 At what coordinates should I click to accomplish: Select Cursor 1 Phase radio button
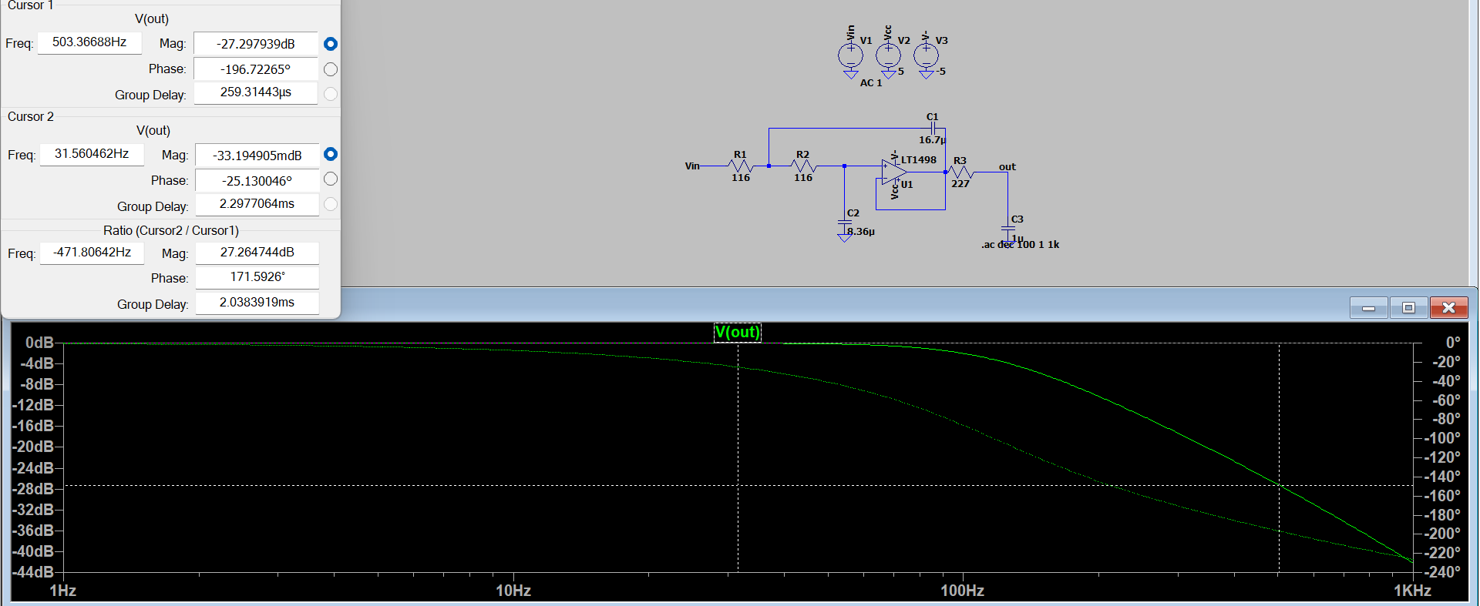331,69
